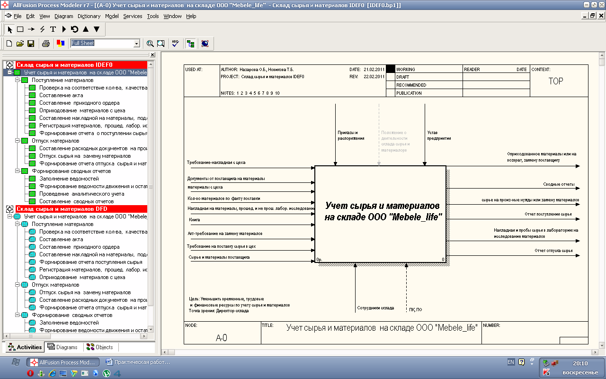Viewport: 606px width, 379px height.
Task: Select 'Составление акта' with the blue icon
Action: click(61, 239)
